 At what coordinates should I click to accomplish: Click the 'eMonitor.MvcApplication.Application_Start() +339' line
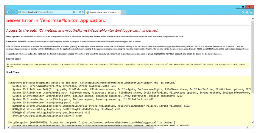coord(47,116)
